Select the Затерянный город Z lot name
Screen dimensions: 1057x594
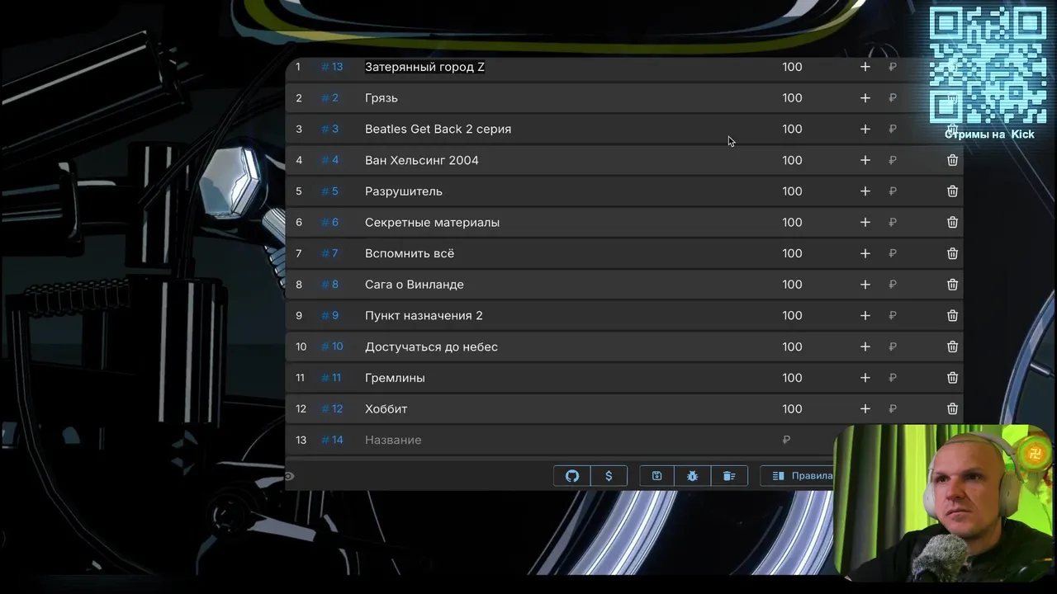(424, 67)
